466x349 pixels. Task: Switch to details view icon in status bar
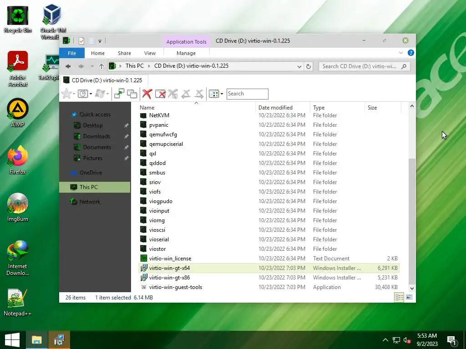point(399,297)
